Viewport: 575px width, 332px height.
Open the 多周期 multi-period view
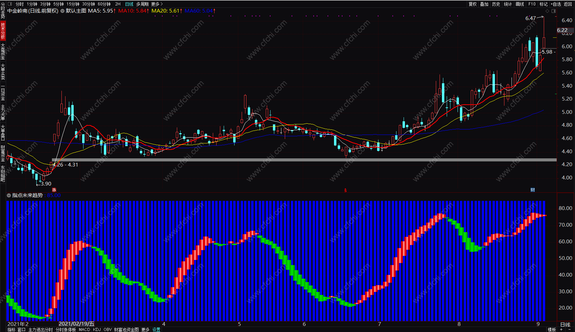click(142, 4)
